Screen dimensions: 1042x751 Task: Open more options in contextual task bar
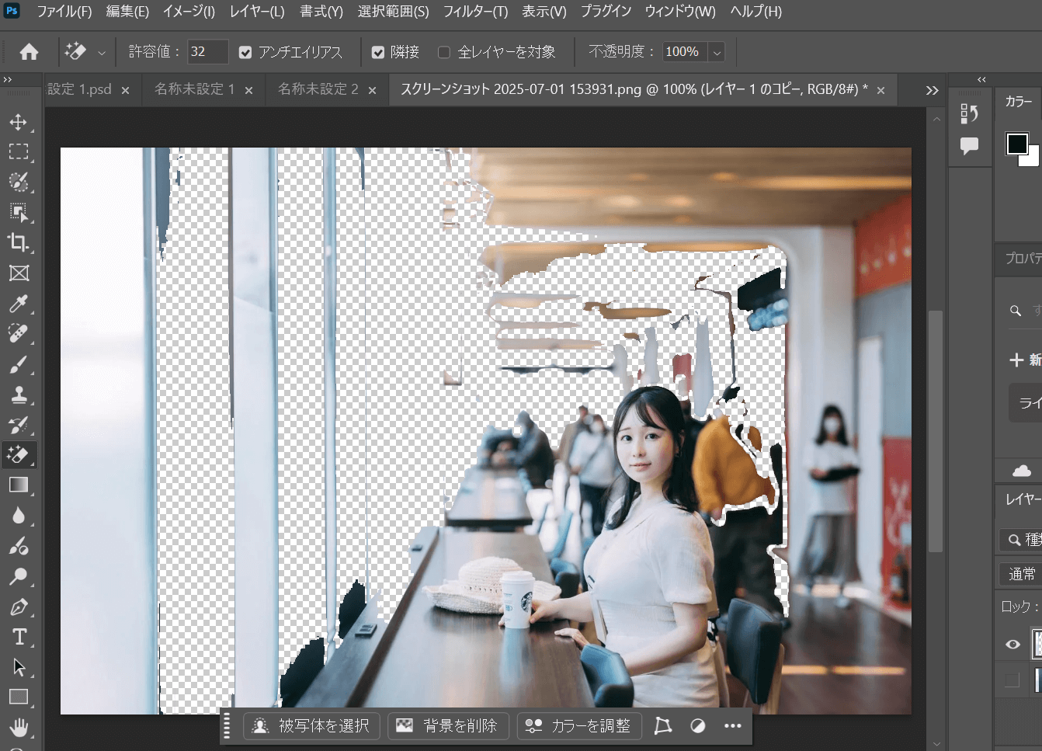tap(732, 725)
